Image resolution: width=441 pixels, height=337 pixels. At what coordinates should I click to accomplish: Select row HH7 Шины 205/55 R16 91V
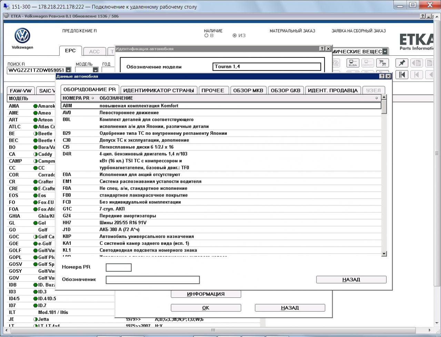221,223
